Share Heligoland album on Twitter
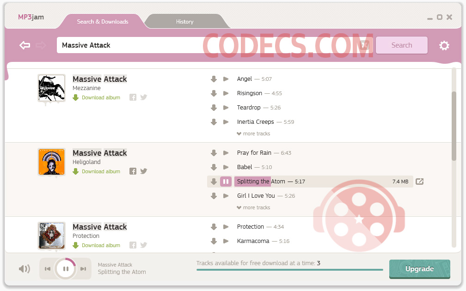 143,171
